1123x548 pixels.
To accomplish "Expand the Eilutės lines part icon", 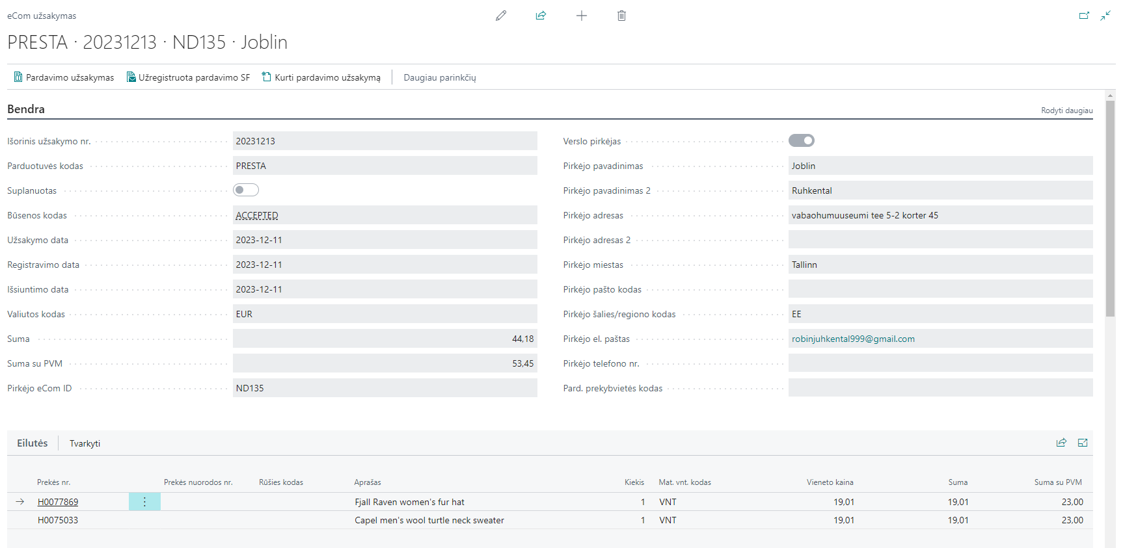I will tap(1083, 443).
